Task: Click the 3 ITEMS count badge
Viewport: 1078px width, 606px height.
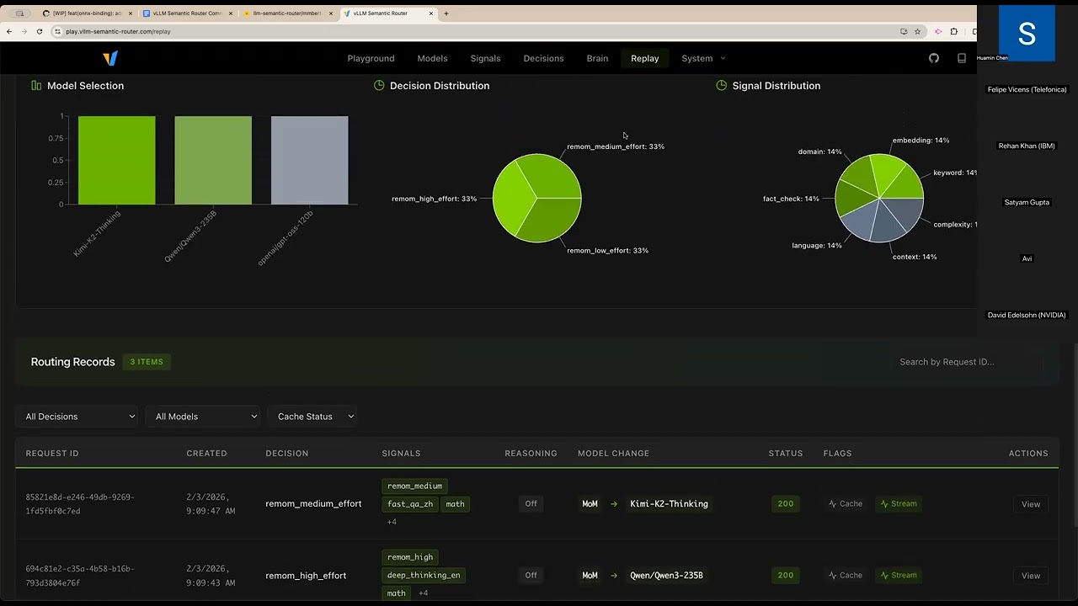Action: click(147, 362)
